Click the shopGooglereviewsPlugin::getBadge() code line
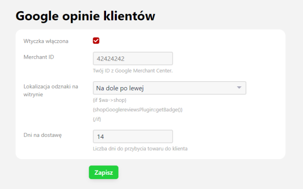The height and width of the screenshot is (189, 303). tap(138, 110)
